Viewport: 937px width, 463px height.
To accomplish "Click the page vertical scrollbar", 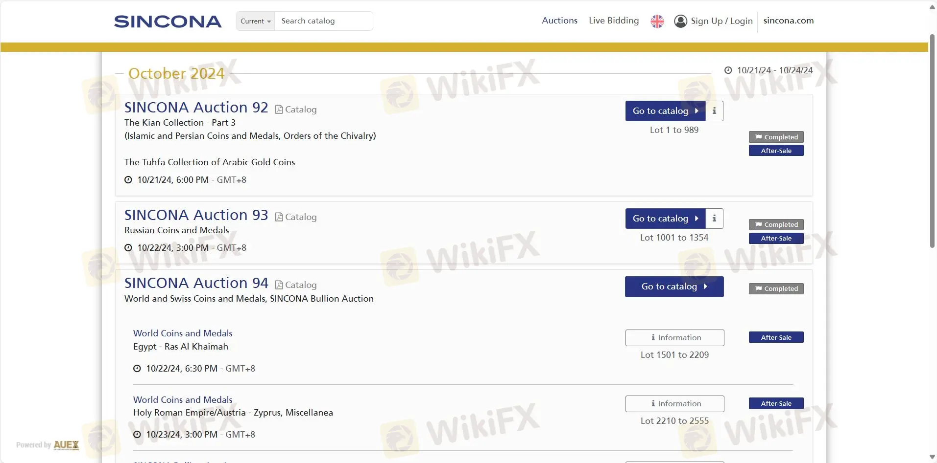I will [932, 142].
